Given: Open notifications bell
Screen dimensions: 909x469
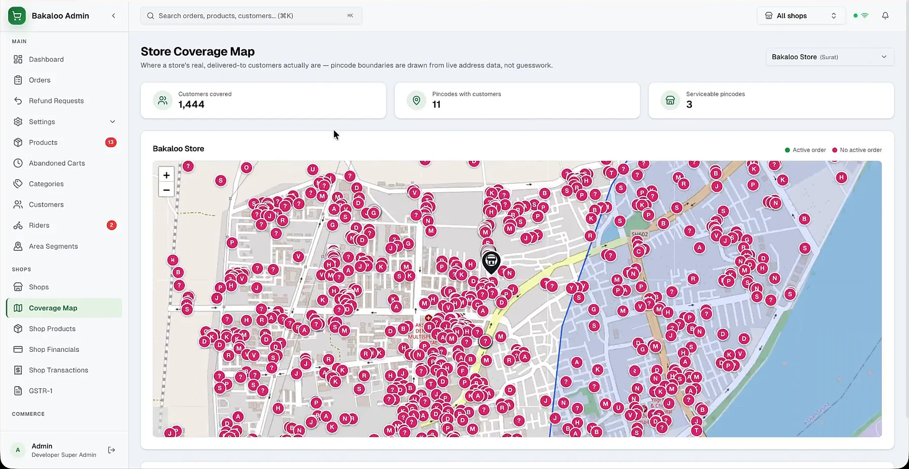Looking at the screenshot, I should click(x=885, y=16).
